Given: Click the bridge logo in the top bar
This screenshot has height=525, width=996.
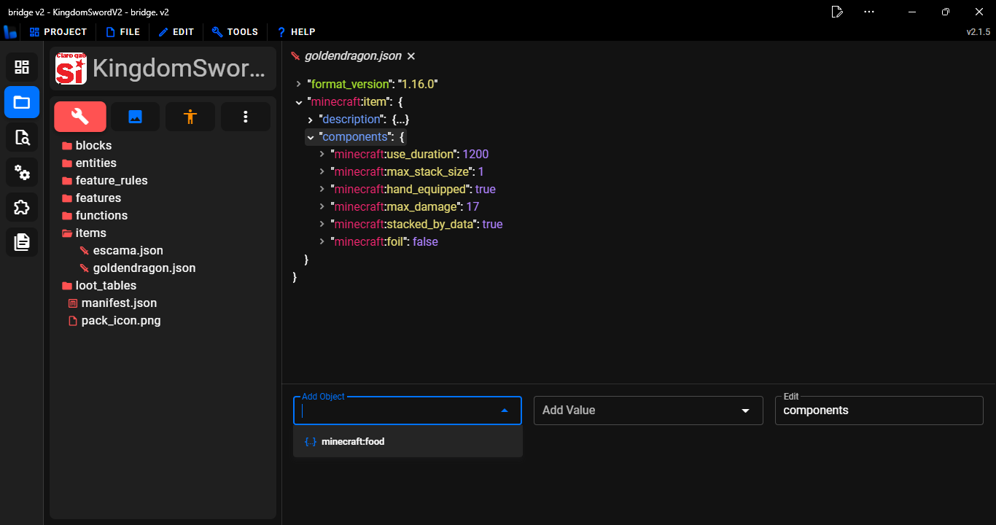Looking at the screenshot, I should [10, 31].
